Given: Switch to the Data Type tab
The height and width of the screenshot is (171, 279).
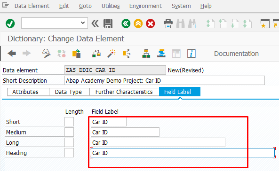Looking at the screenshot, I should click(x=69, y=92).
